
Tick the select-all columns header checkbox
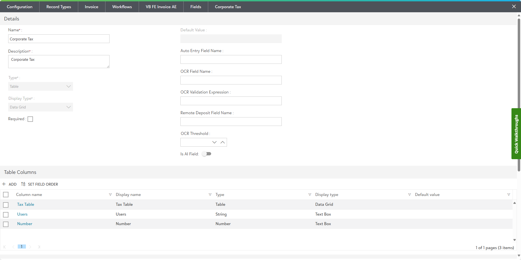(x=6, y=195)
